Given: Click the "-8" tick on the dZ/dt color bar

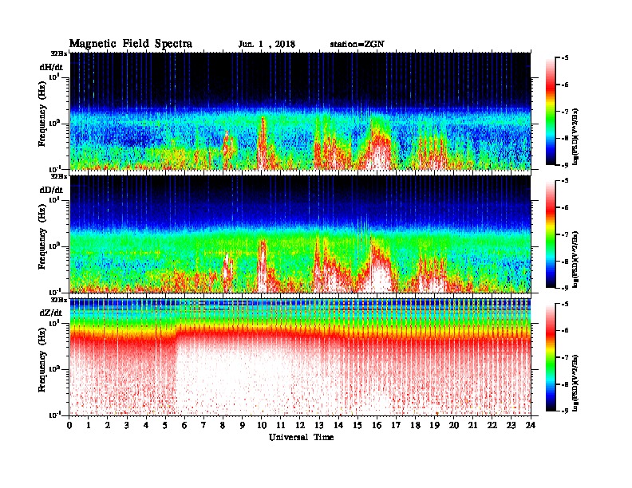Looking at the screenshot, I should [565, 384].
